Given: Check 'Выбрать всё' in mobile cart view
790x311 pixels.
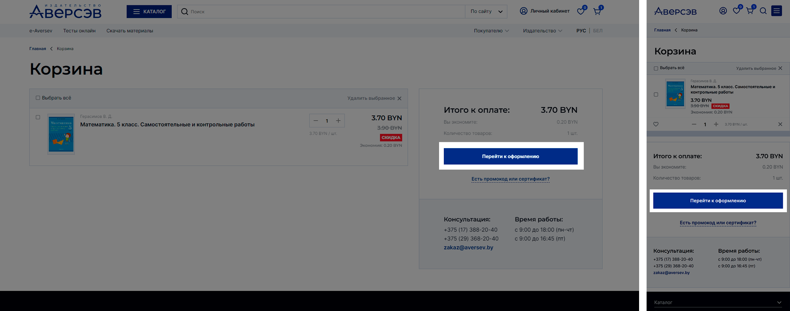Looking at the screenshot, I should pyautogui.click(x=656, y=68).
